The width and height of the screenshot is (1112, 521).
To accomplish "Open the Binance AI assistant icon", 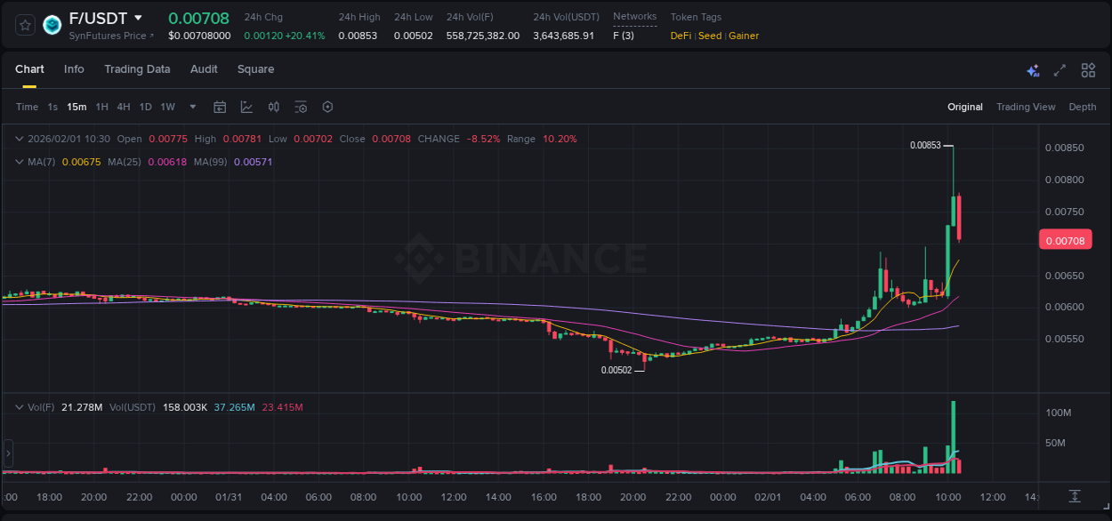I will tap(1033, 69).
